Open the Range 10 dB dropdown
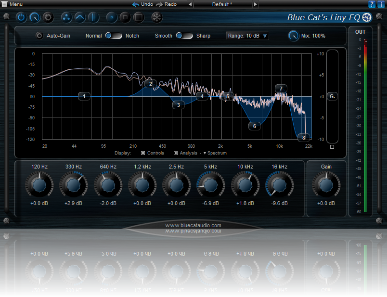Image resolution: width=387 pixels, height=297 pixels. 247,36
